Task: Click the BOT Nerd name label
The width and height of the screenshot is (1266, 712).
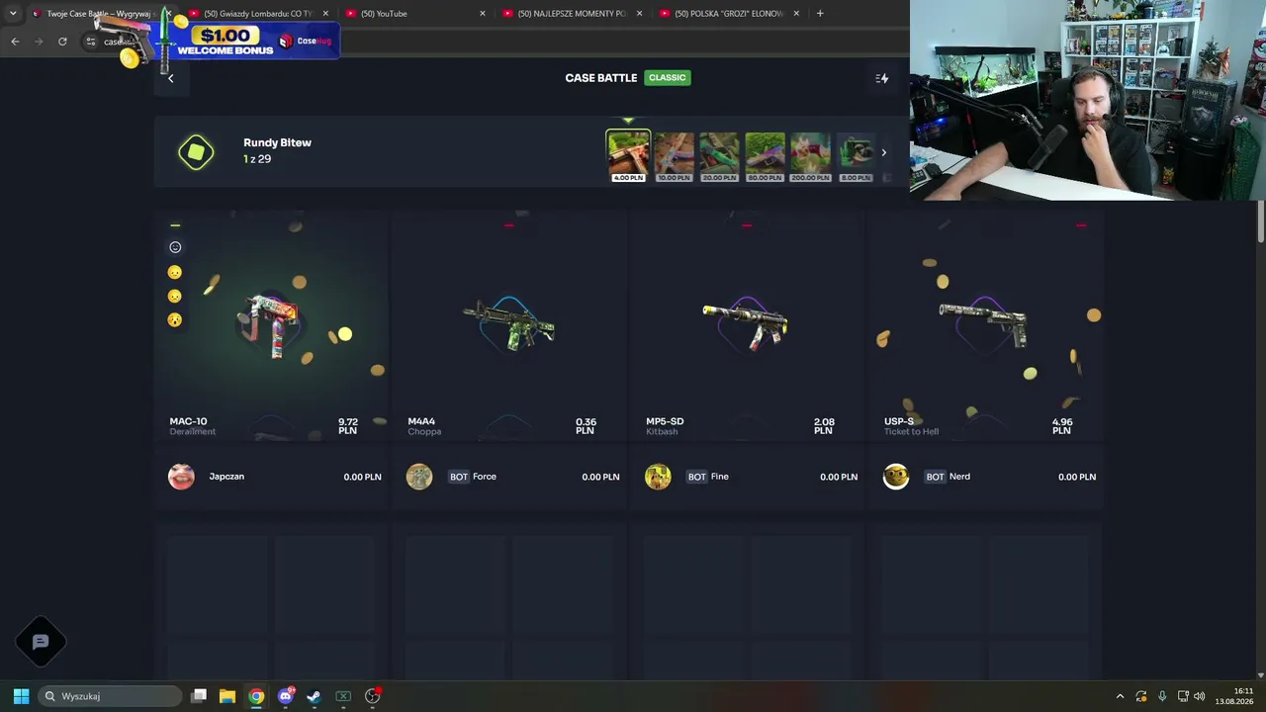Action: tap(959, 477)
